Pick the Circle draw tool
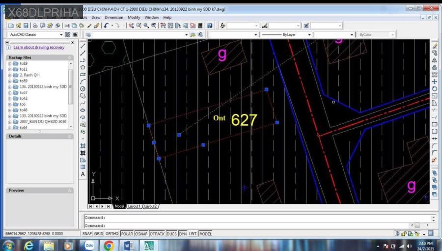 (83, 89)
